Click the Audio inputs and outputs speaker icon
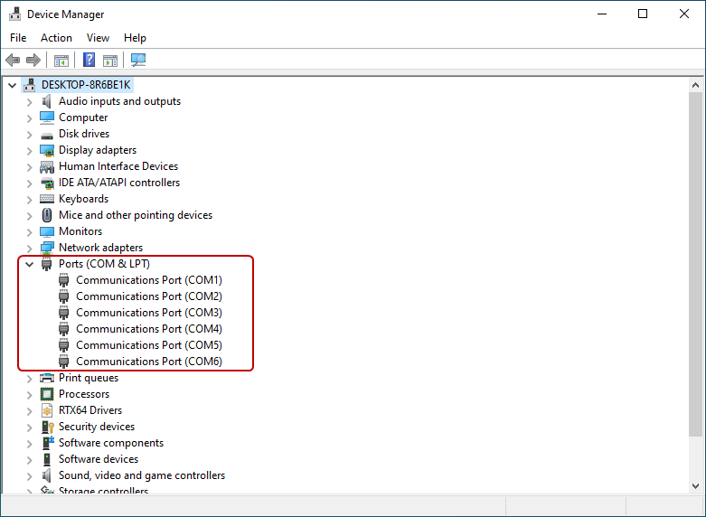This screenshot has height=517, width=706. coord(47,101)
